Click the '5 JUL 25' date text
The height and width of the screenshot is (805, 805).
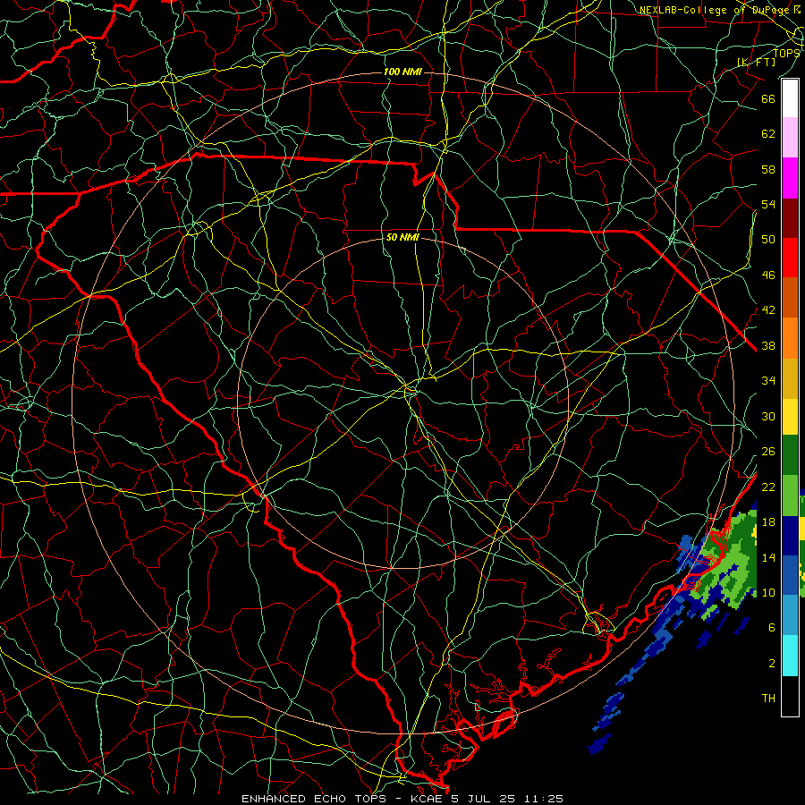pyautogui.click(x=483, y=799)
